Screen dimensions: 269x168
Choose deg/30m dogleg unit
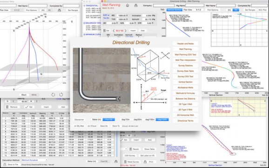(x=138, y=120)
